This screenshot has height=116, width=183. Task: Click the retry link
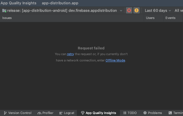[70, 54]
